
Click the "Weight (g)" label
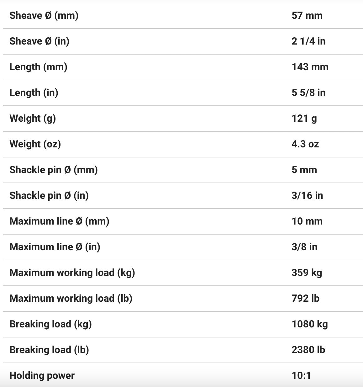[33, 118]
